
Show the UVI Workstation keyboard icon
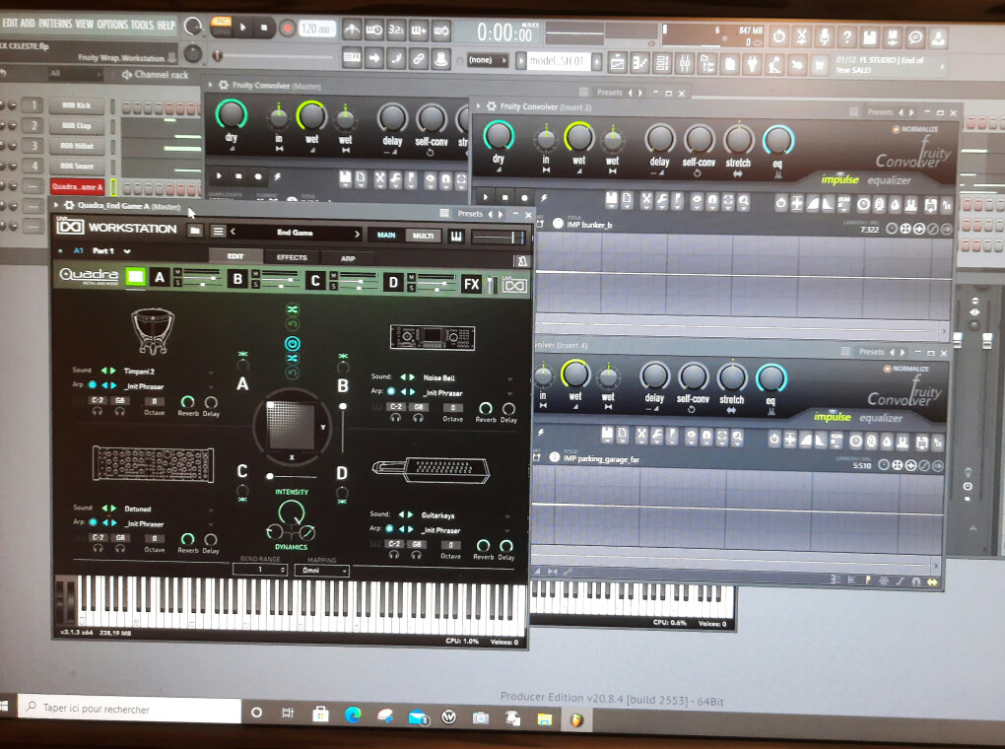click(x=456, y=237)
